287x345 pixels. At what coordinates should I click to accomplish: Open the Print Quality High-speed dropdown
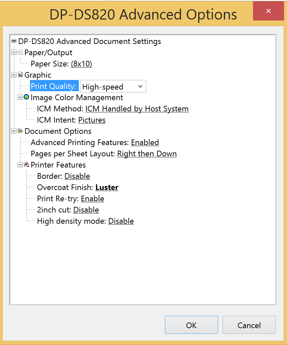(x=113, y=86)
